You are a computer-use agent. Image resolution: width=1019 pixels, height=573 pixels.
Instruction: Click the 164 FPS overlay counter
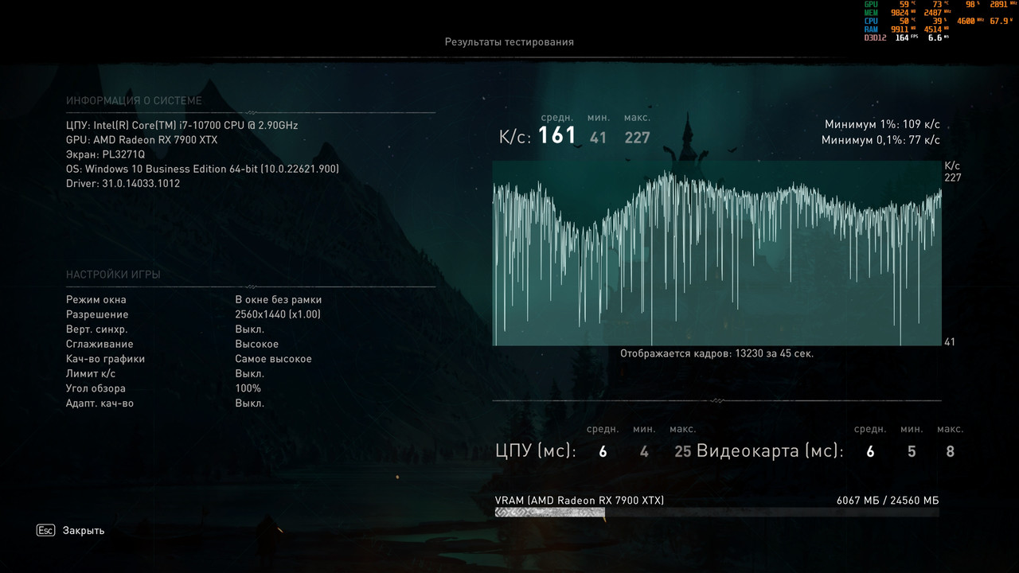906,37
